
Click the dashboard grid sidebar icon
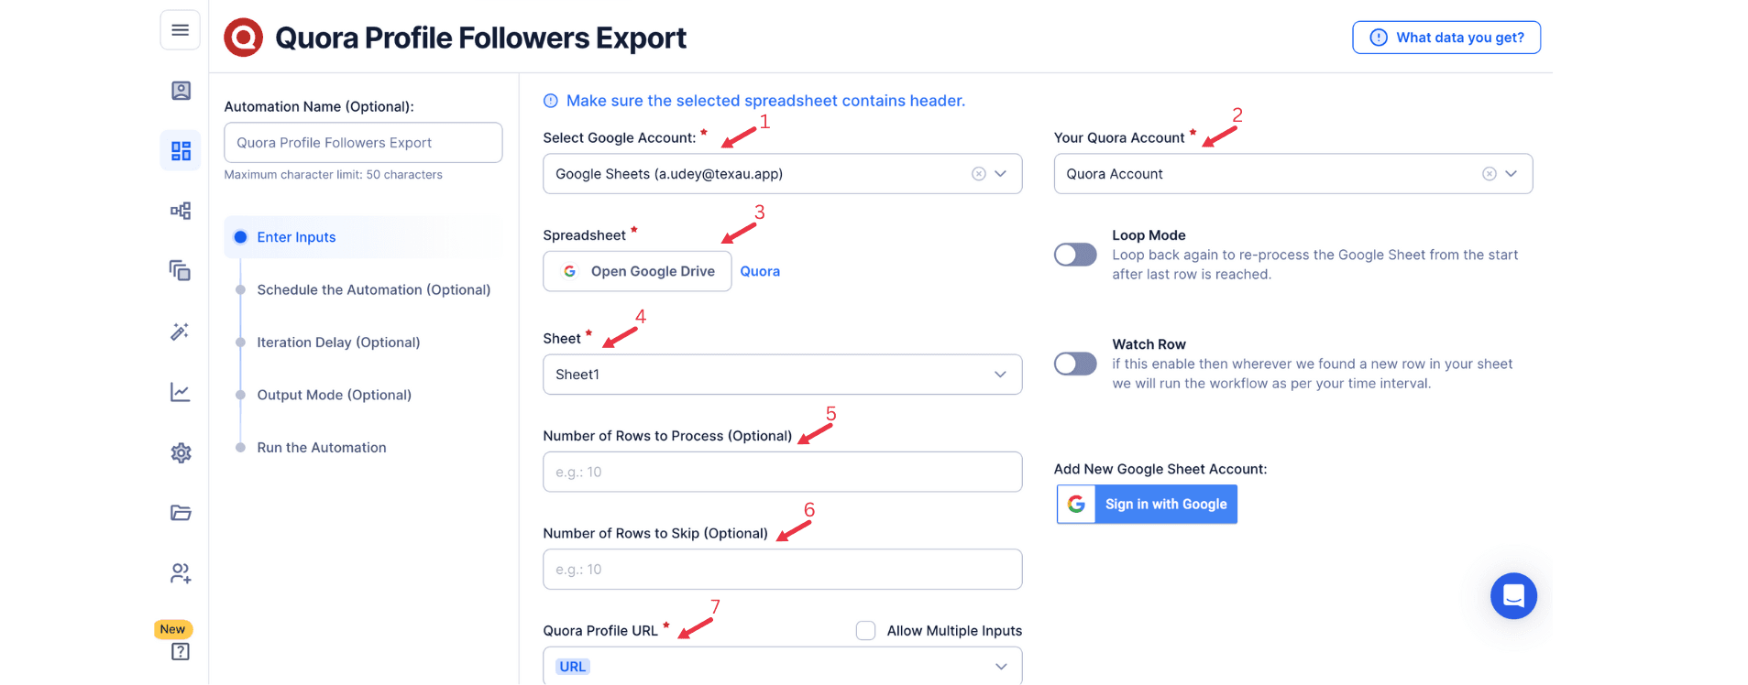pyautogui.click(x=181, y=150)
